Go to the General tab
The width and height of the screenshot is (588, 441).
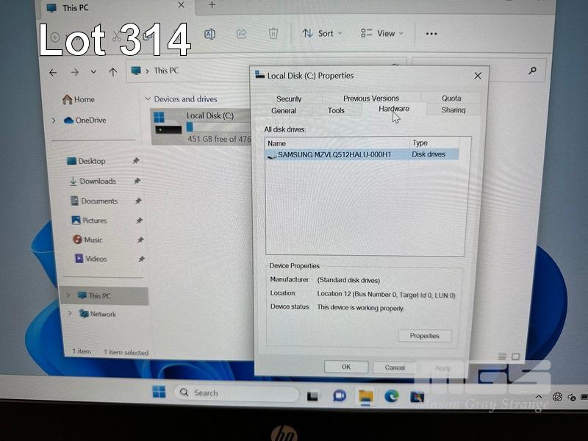coord(284,111)
